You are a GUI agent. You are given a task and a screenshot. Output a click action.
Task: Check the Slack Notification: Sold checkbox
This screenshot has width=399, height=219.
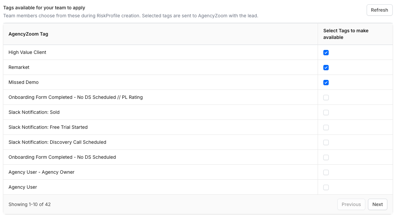coord(326,112)
